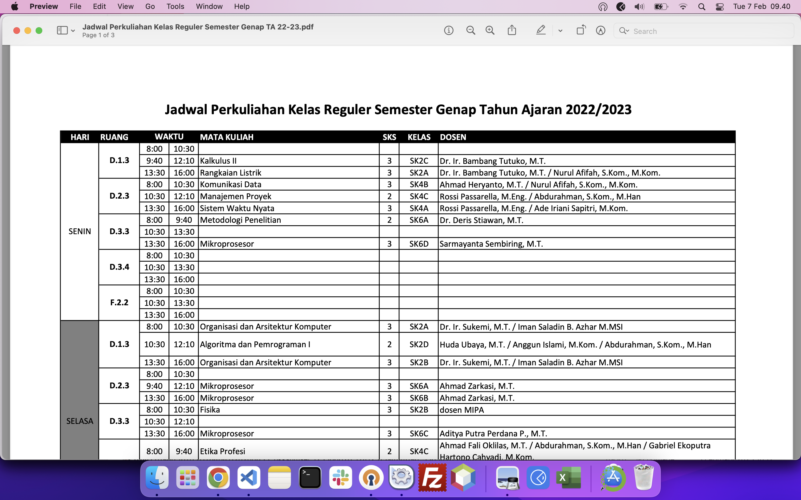Image resolution: width=801 pixels, height=500 pixels.
Task: Open the Window menu
Action: [x=209, y=7]
